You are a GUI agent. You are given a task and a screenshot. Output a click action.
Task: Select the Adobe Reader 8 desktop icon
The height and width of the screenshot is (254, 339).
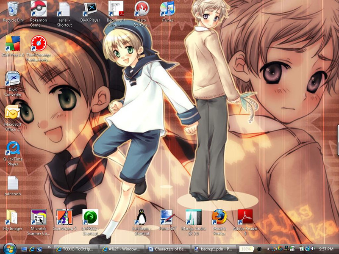245,217
